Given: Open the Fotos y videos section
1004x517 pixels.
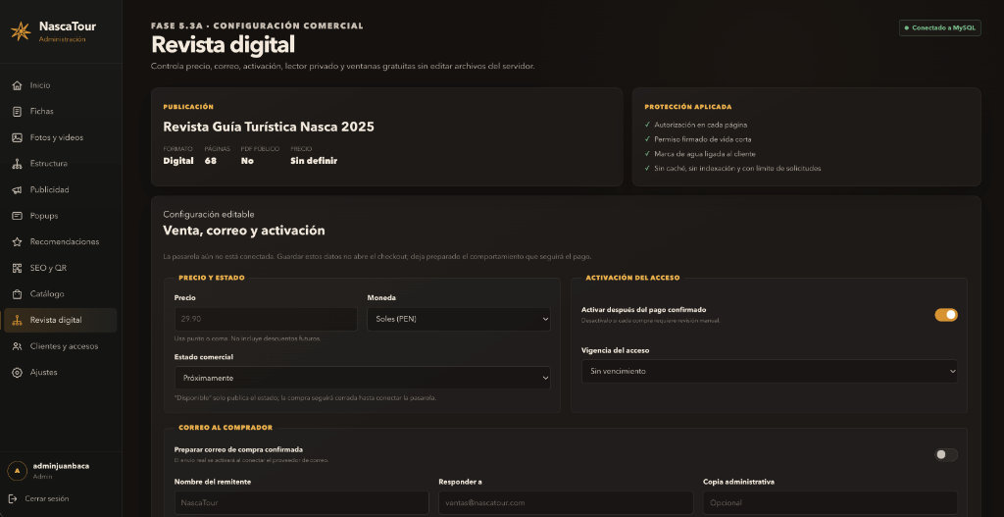Looking at the screenshot, I should click(60, 137).
